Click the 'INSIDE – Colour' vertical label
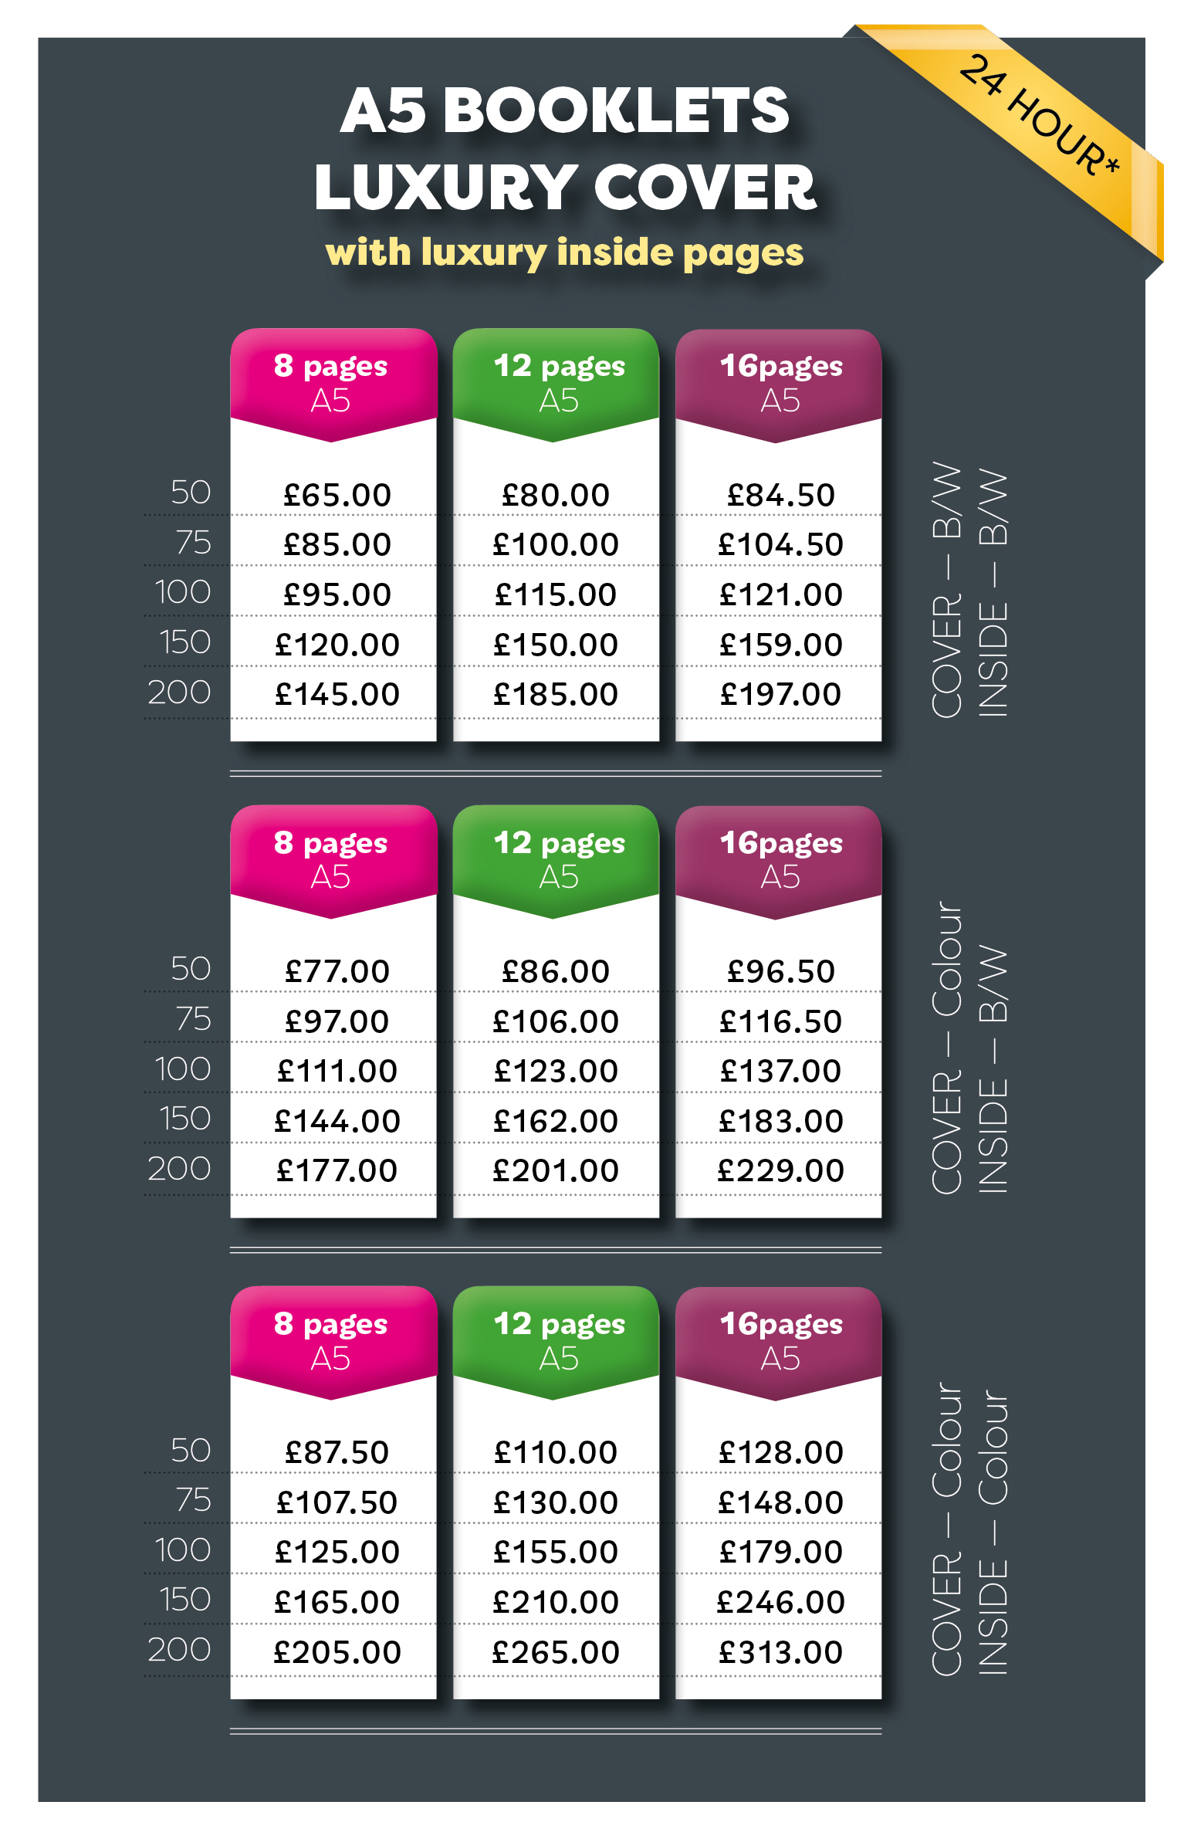The height and width of the screenshot is (1839, 1184). pyautogui.click(x=994, y=1532)
